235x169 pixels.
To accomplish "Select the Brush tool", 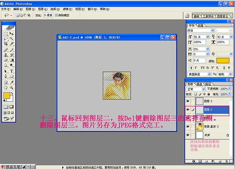I will [x=12, y=50].
